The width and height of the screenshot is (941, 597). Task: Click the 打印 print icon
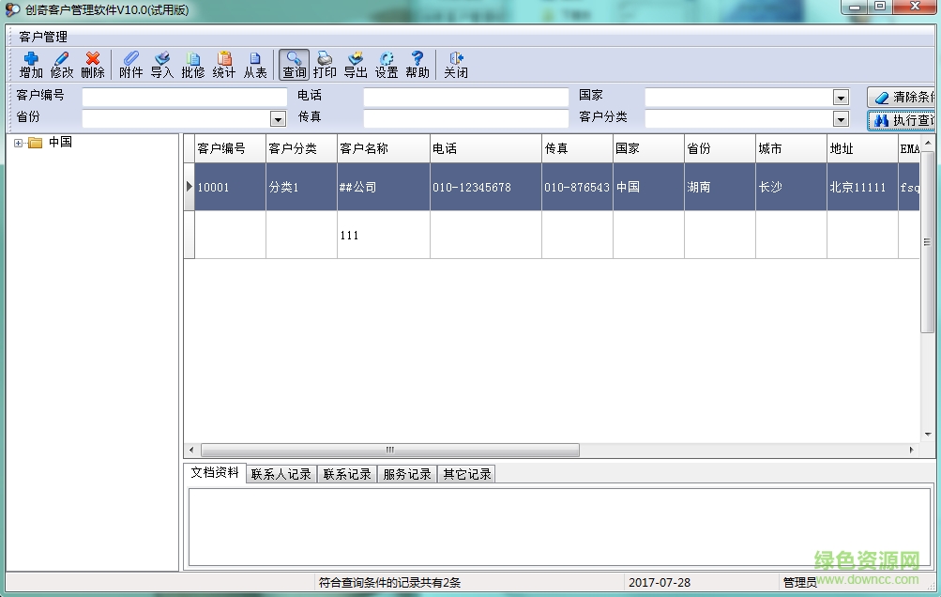click(324, 64)
